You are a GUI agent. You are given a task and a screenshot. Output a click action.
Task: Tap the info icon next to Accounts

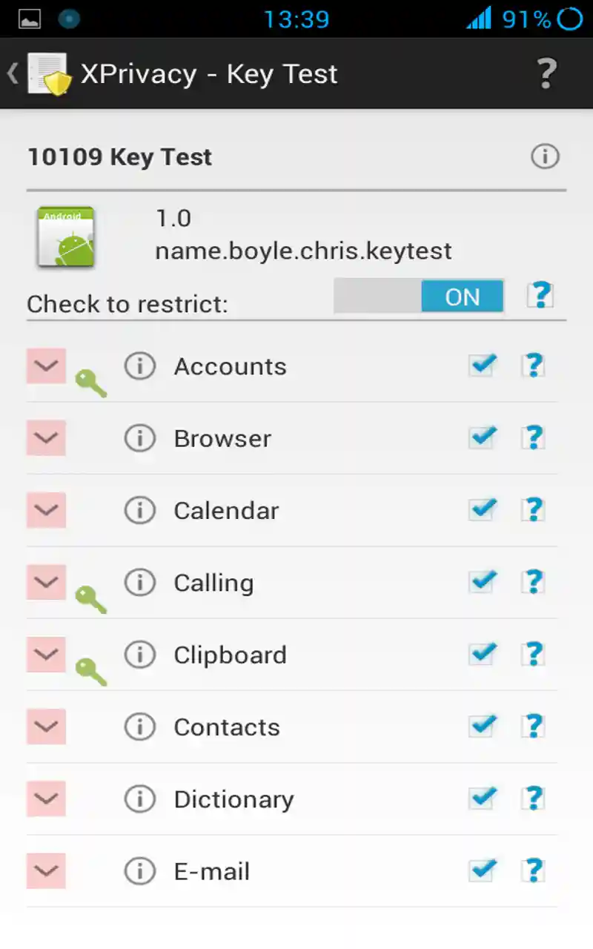(x=139, y=366)
